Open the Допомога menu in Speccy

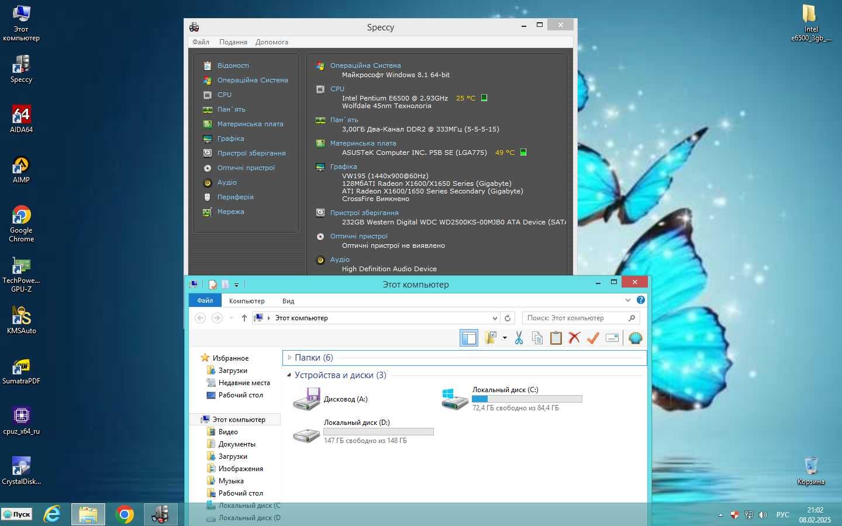pos(271,42)
